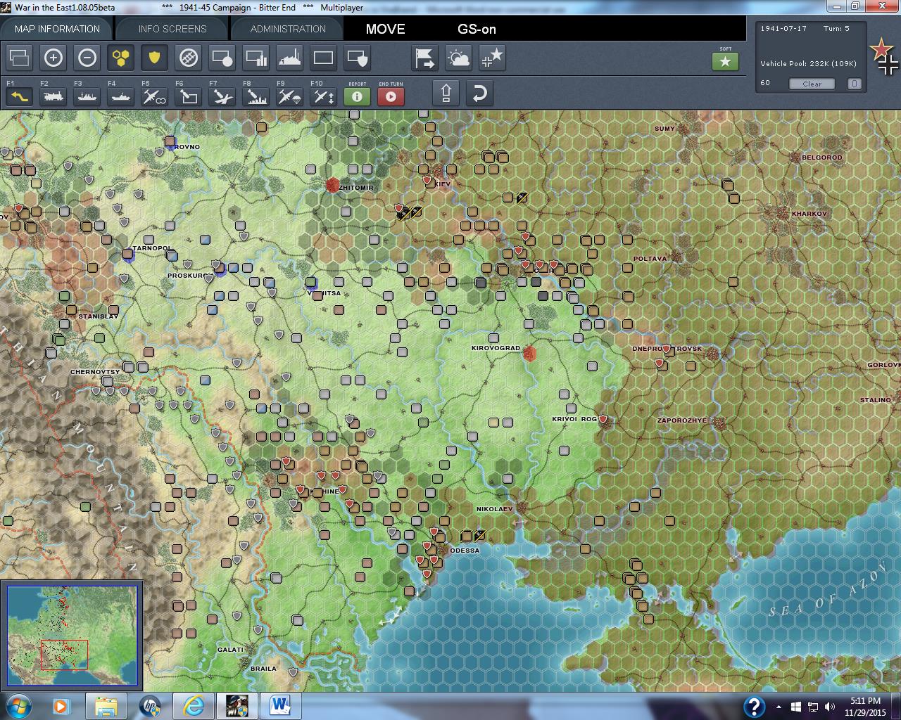Select F5 air recon mode

(x=155, y=96)
